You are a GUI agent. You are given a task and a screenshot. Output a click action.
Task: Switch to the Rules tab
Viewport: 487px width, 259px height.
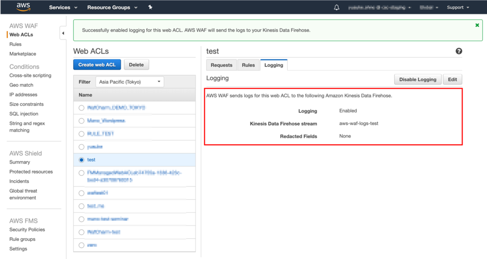(248, 65)
